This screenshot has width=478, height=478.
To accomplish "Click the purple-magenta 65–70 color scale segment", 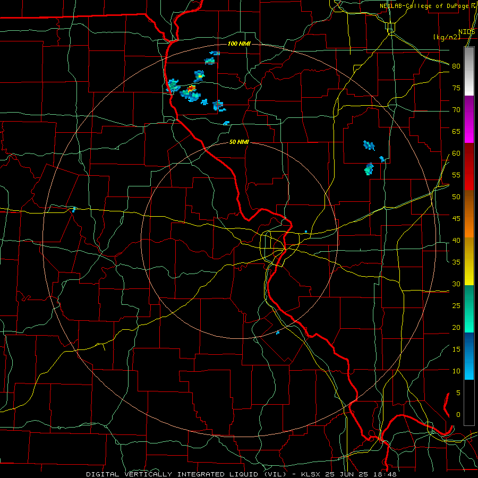I will click(x=469, y=119).
